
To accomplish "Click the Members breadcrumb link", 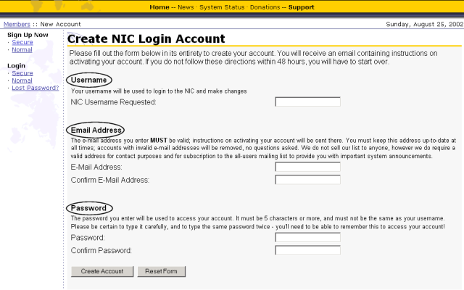I will pyautogui.click(x=17, y=24).
